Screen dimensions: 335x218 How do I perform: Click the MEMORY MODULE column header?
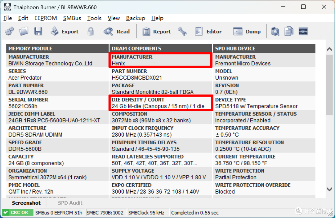pos(57,48)
